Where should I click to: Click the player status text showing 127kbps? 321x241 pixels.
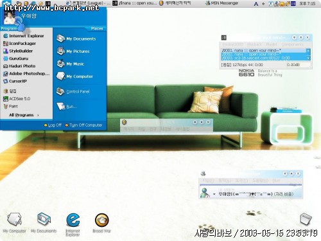tap(242, 65)
